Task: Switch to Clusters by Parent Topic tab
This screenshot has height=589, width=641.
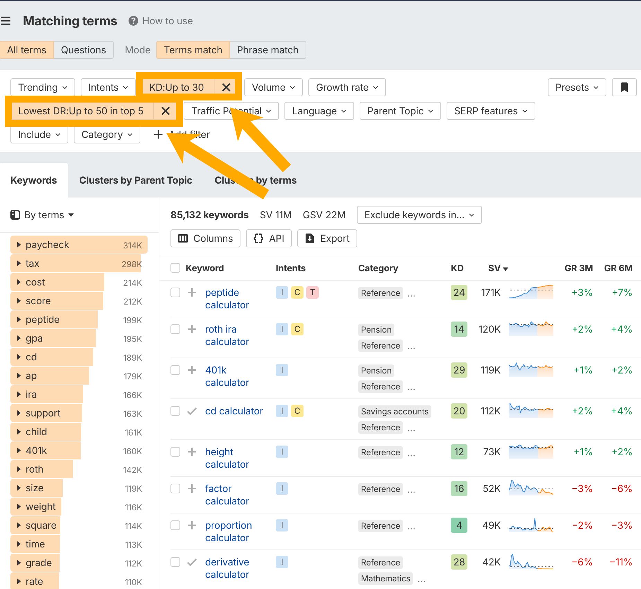Action: point(135,180)
